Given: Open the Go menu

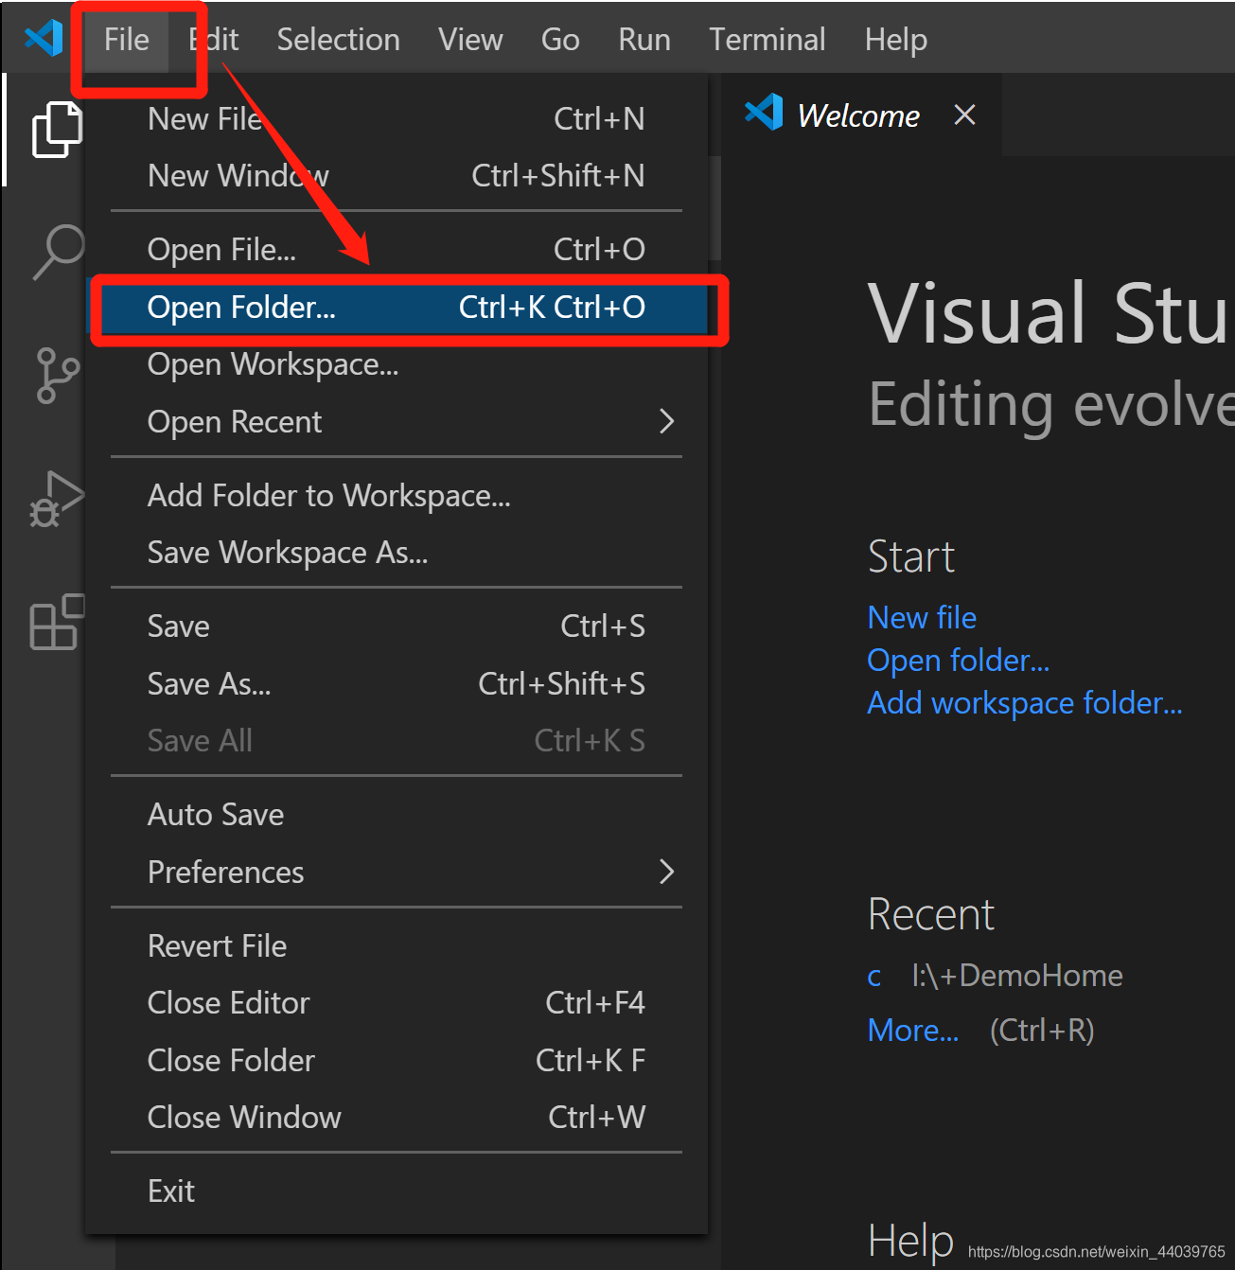Looking at the screenshot, I should [x=560, y=40].
